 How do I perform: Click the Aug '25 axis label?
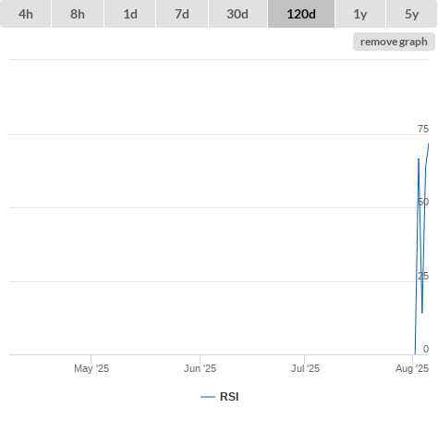pos(412,368)
